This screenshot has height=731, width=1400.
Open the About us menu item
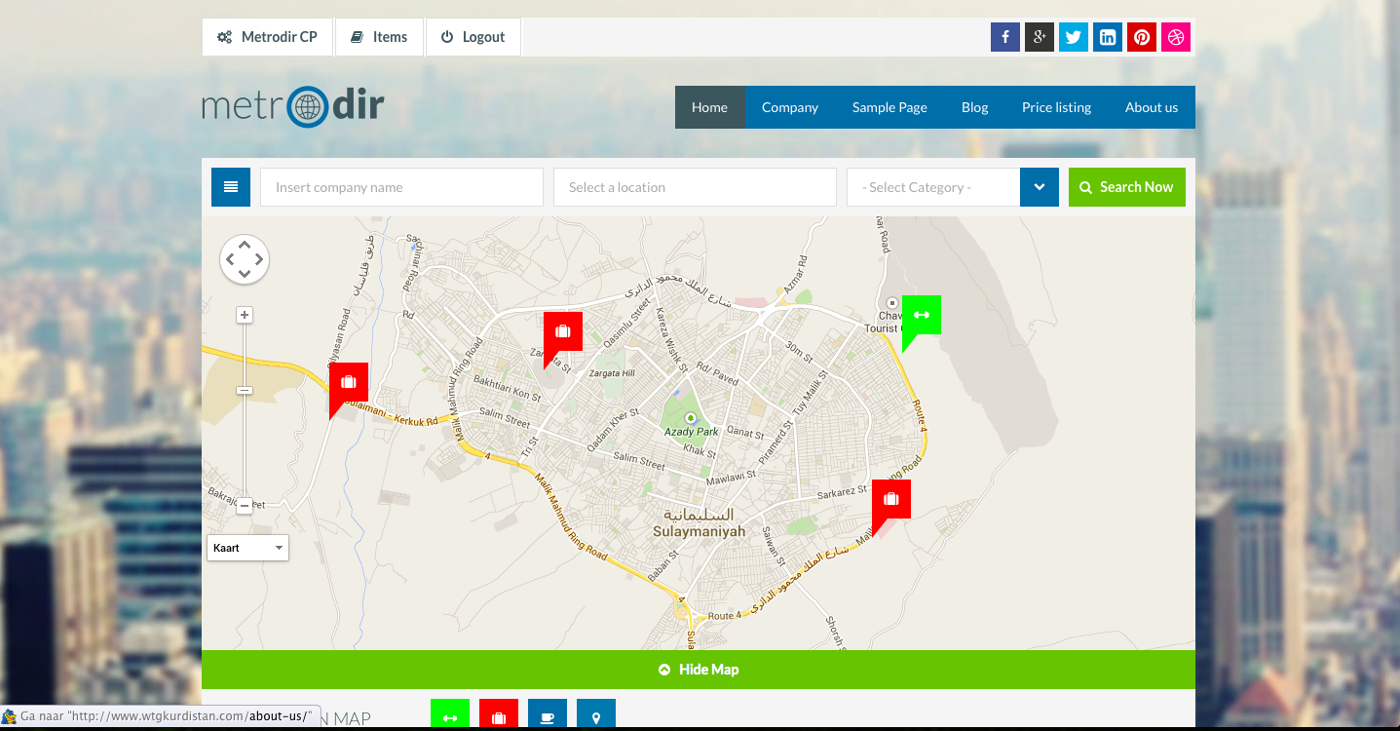pyautogui.click(x=1152, y=107)
